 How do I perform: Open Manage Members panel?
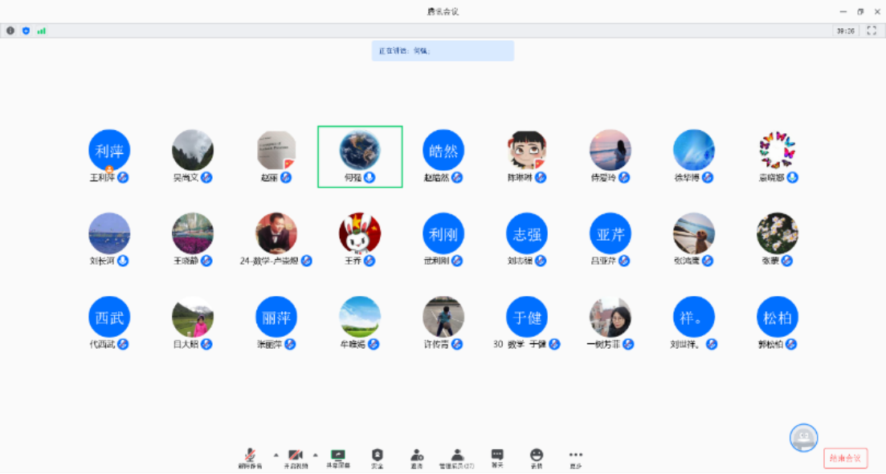pyautogui.click(x=456, y=456)
